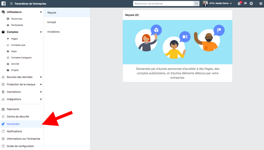
Task: Click the help question mark icon
Action: [261, 4]
